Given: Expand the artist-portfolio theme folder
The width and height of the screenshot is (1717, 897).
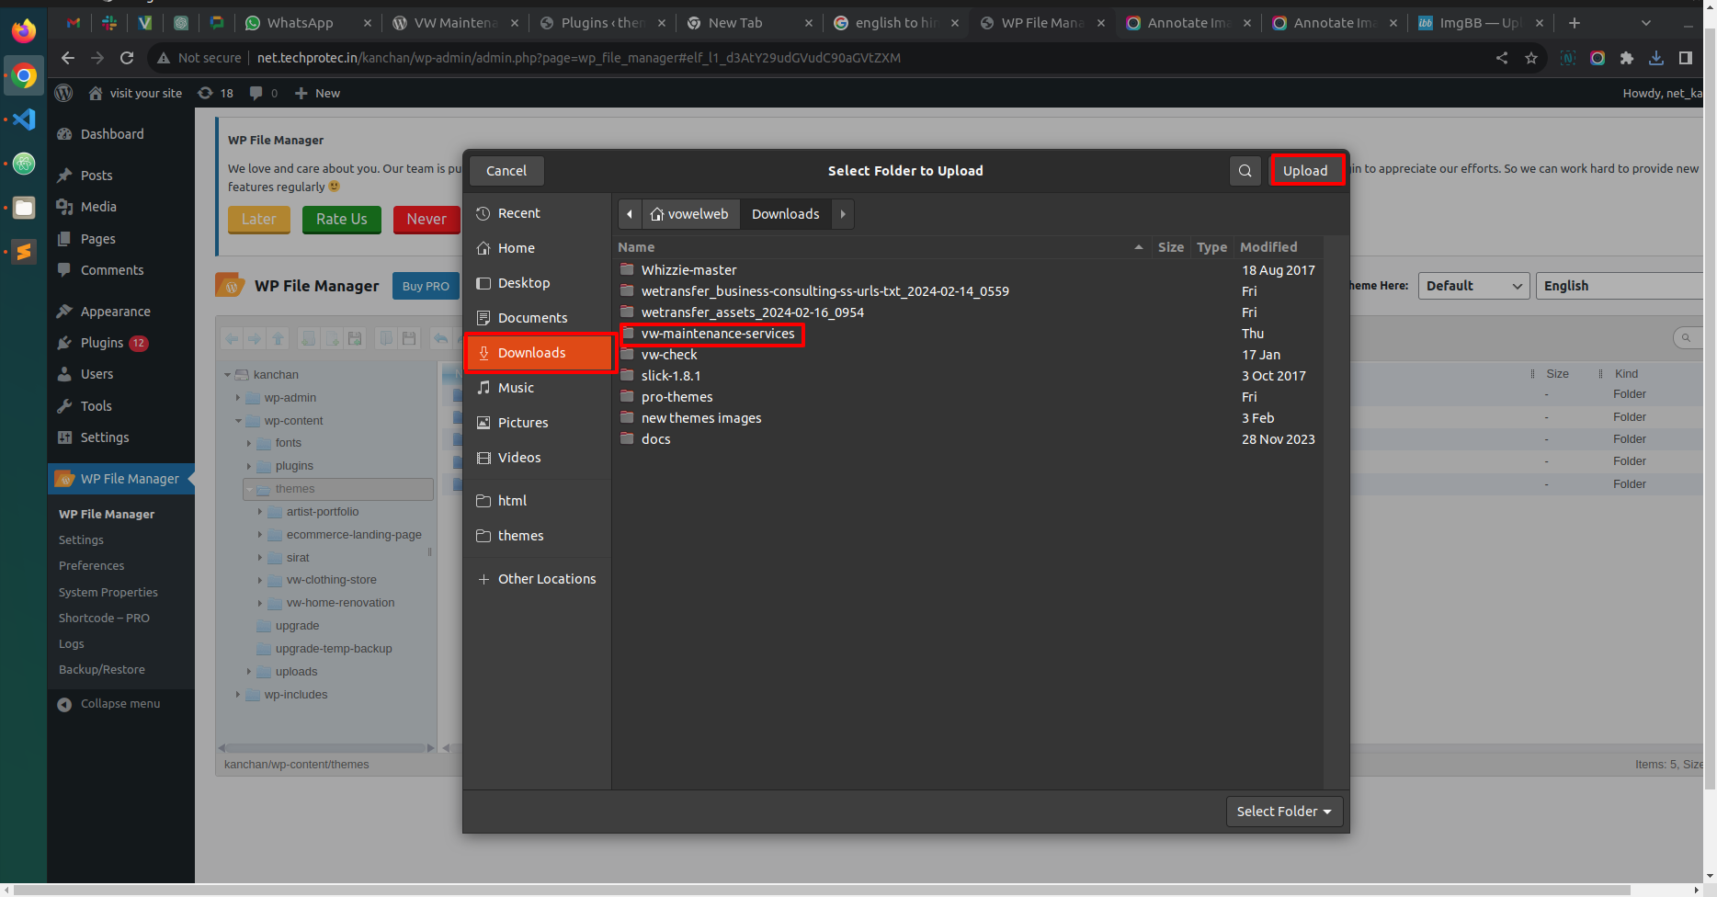Looking at the screenshot, I should [x=260, y=512].
